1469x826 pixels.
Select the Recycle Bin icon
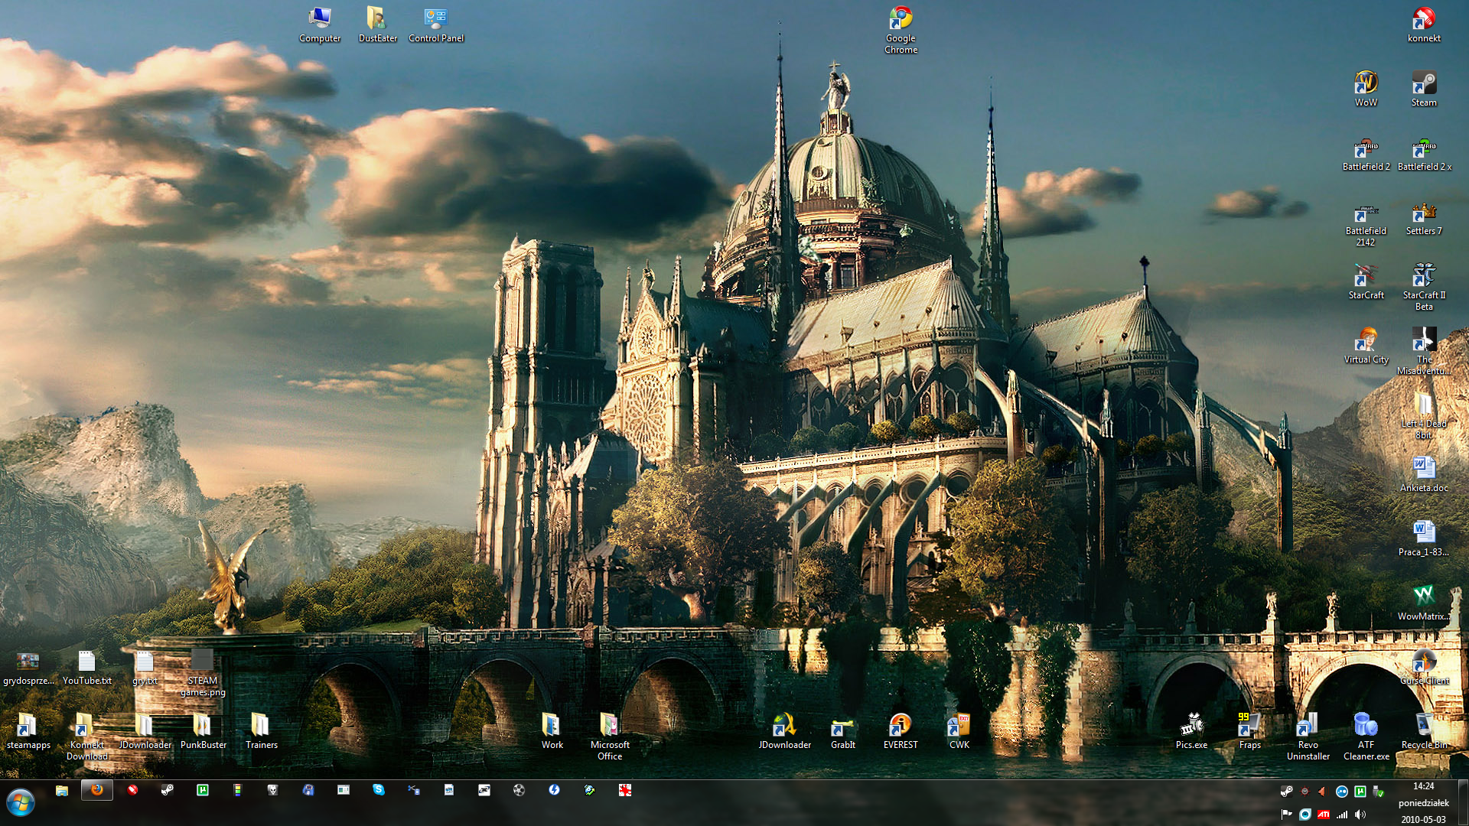click(1424, 731)
